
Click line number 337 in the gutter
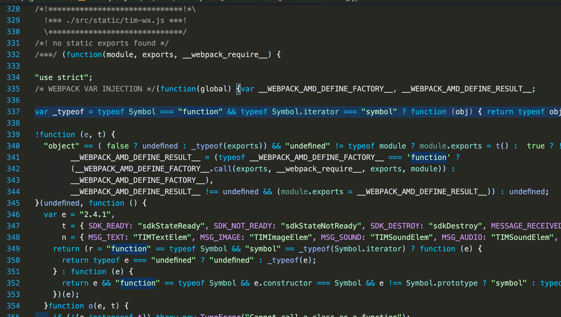tap(13, 112)
